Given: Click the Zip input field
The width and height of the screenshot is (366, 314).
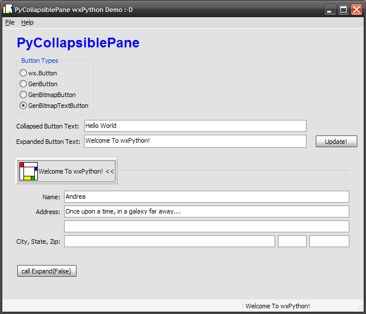Looking at the screenshot, I should pyautogui.click(x=329, y=241).
